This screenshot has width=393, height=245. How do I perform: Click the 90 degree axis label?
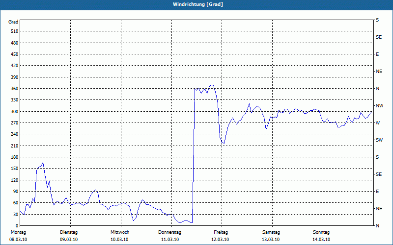point(16,192)
